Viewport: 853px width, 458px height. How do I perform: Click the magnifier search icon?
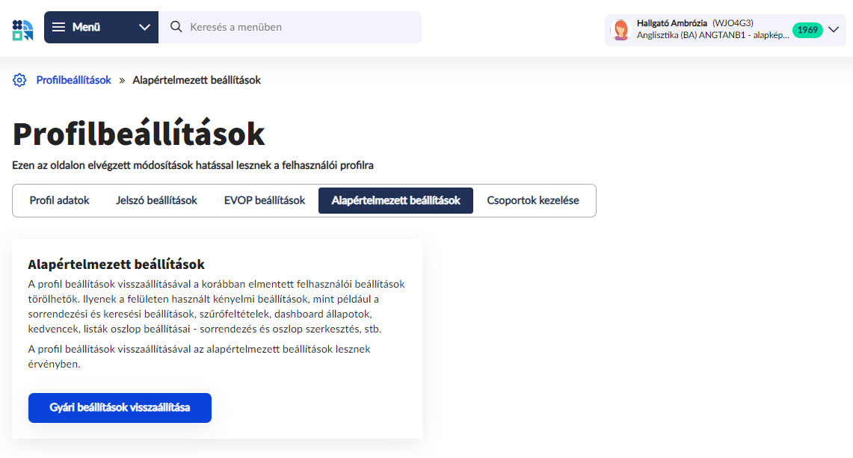[x=176, y=28]
